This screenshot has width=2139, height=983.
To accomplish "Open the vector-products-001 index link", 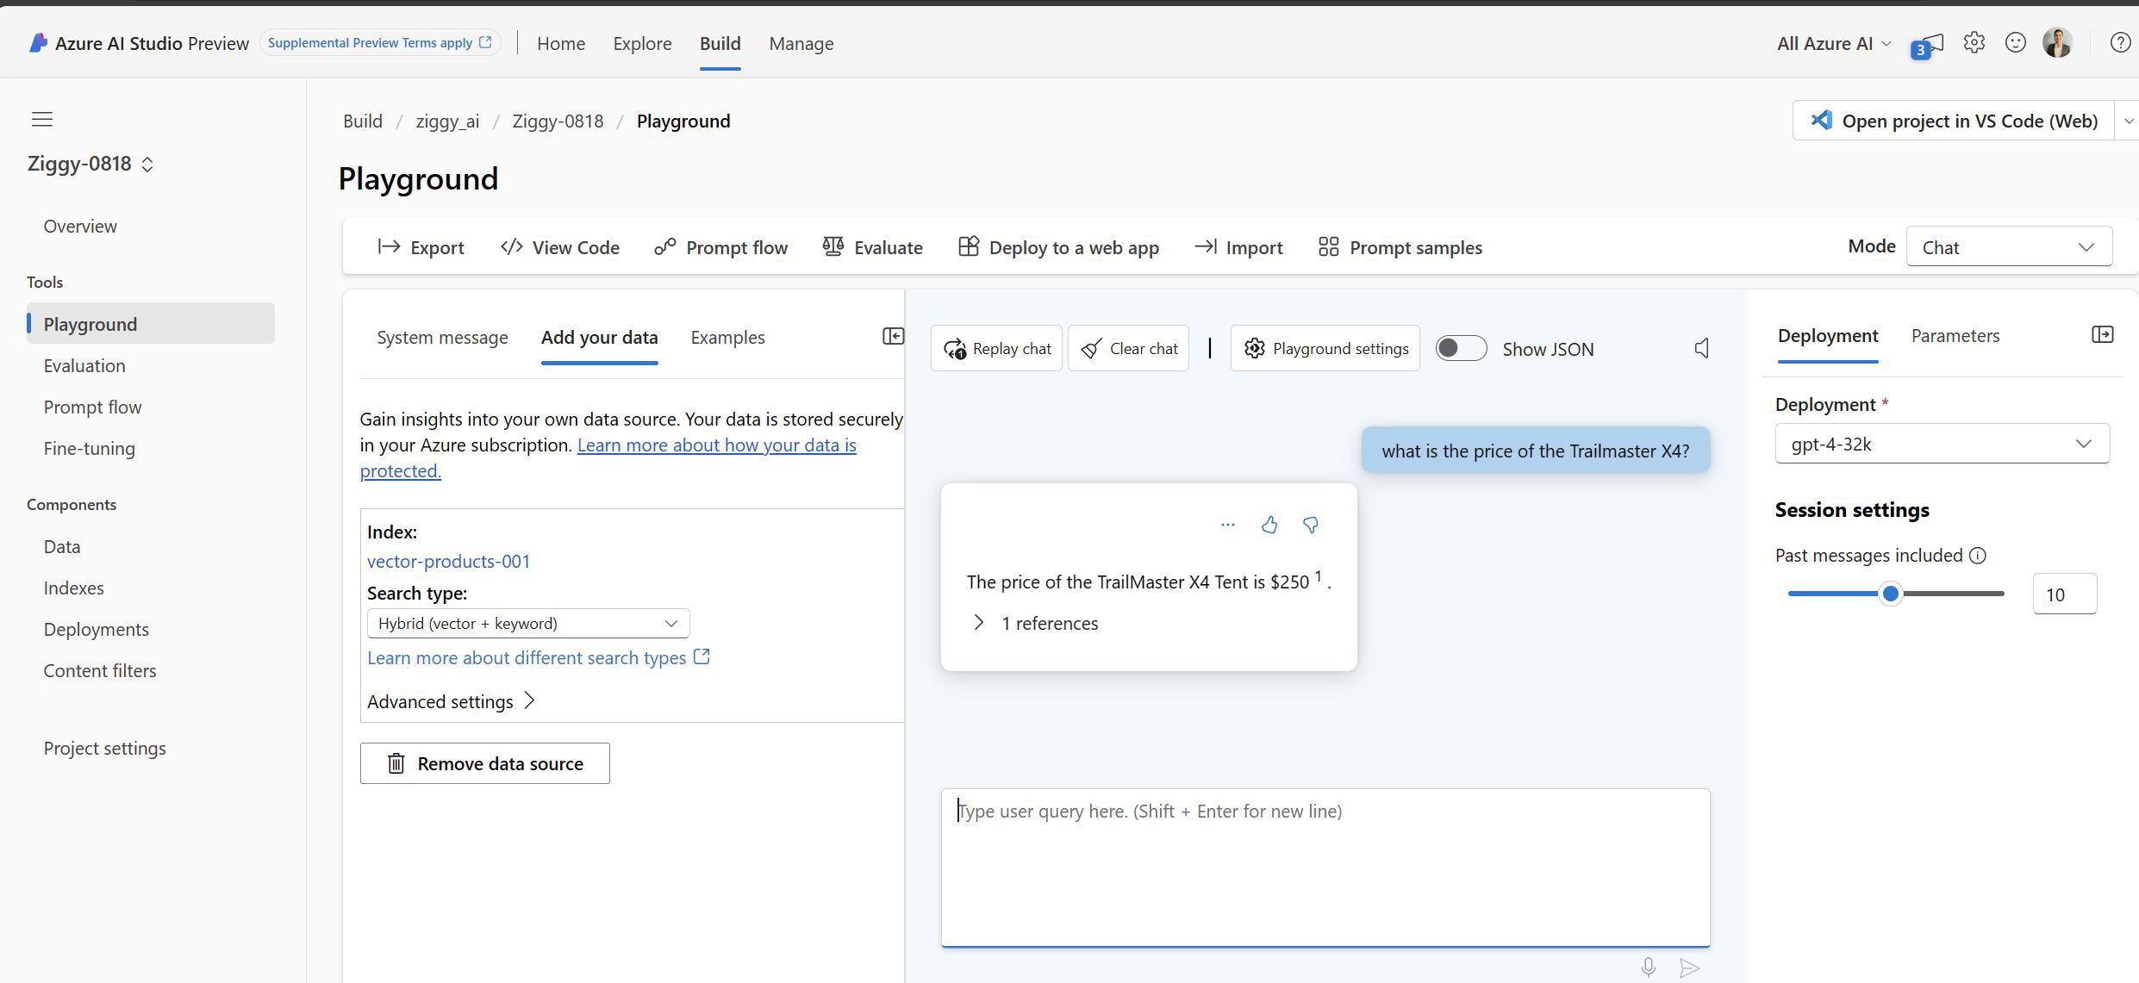I will (448, 561).
